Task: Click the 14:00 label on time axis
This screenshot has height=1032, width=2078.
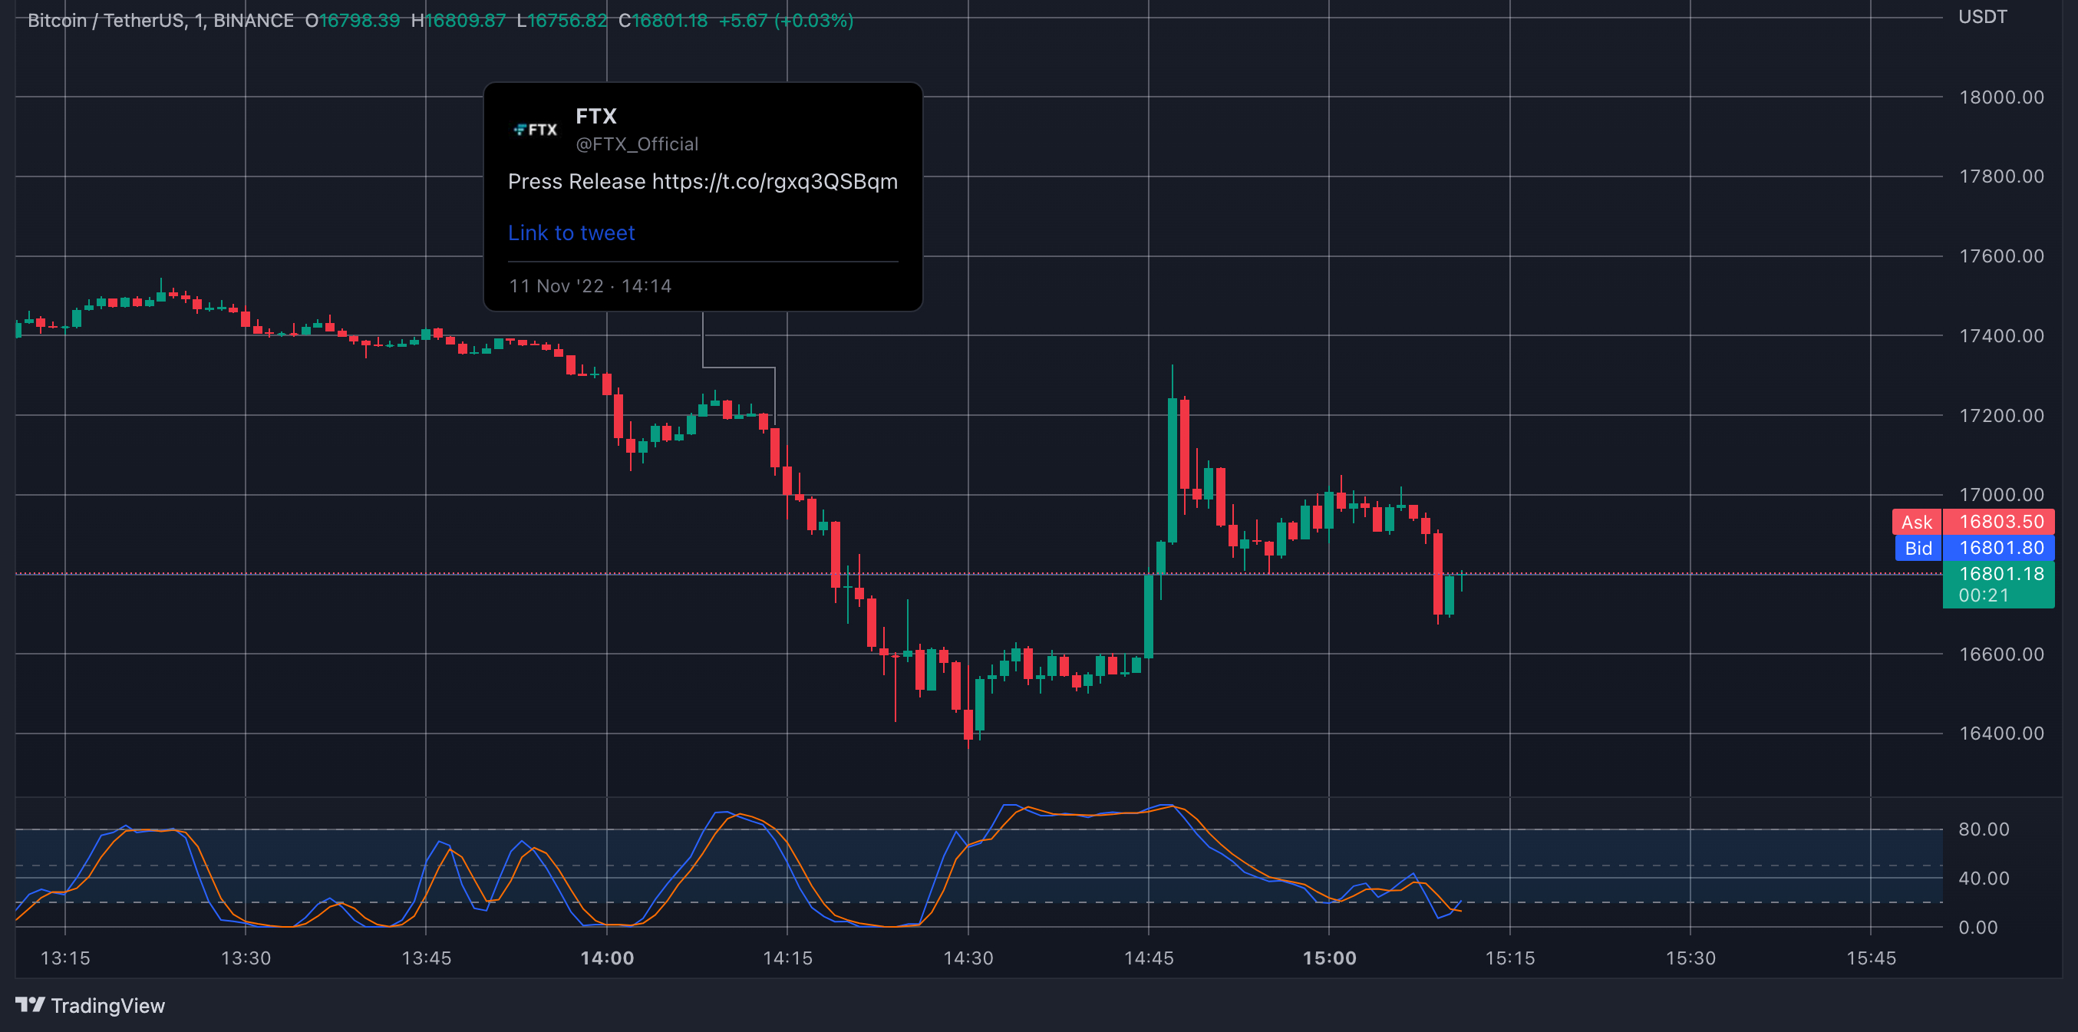Action: coord(608,958)
